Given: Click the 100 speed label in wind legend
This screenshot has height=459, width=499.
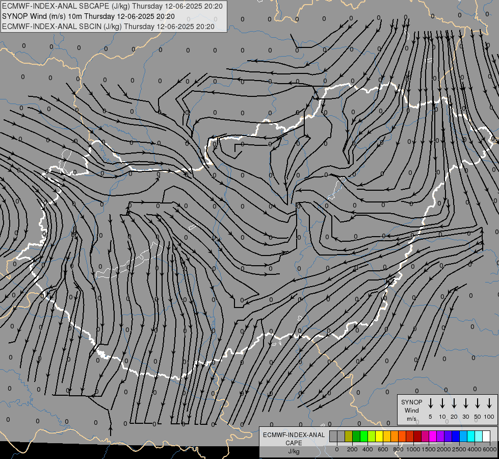Looking at the screenshot, I should pos(489,417).
